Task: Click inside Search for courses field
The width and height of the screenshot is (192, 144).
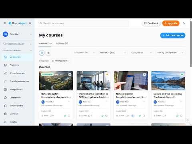Action: (83, 23)
